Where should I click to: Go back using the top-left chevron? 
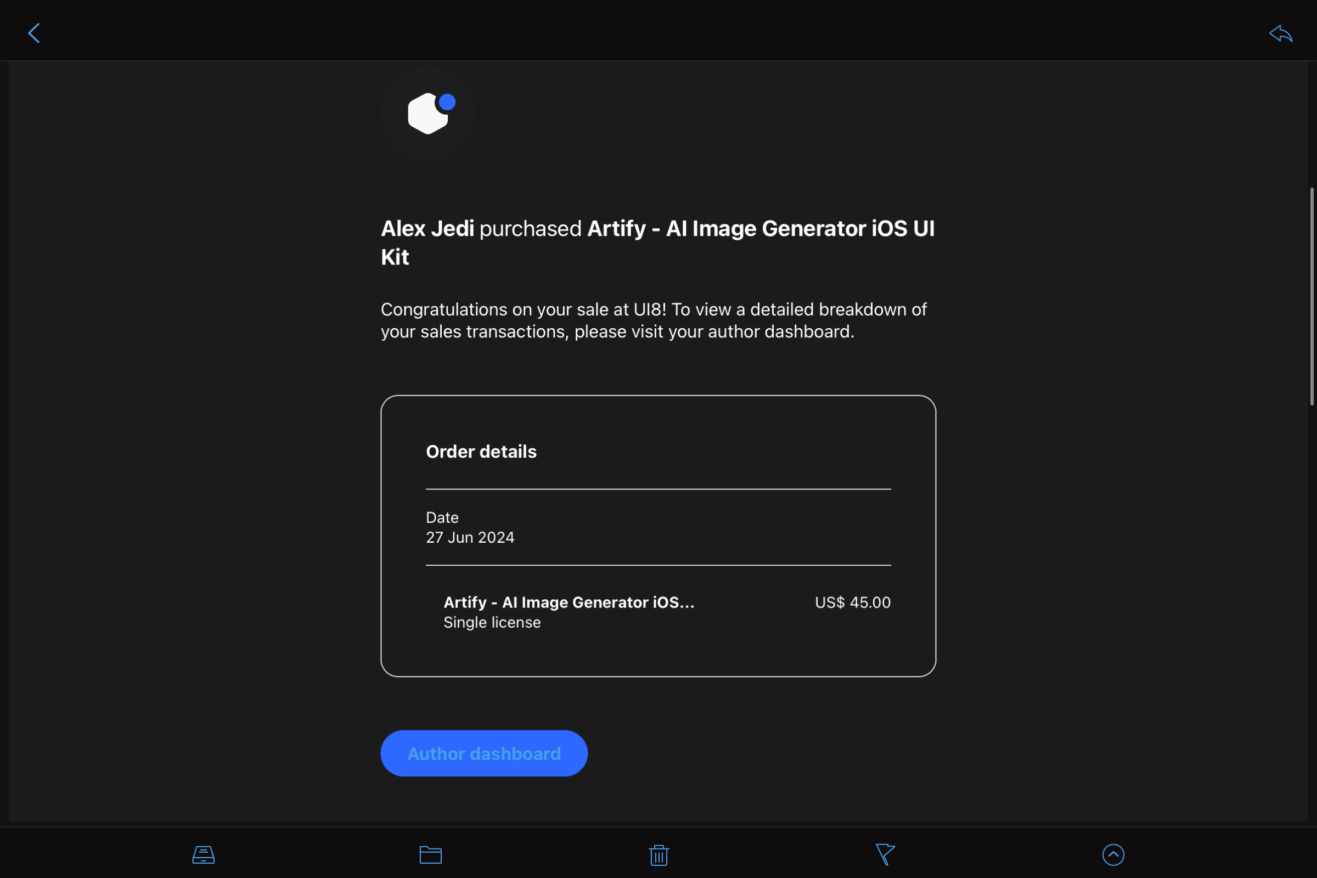(x=34, y=33)
